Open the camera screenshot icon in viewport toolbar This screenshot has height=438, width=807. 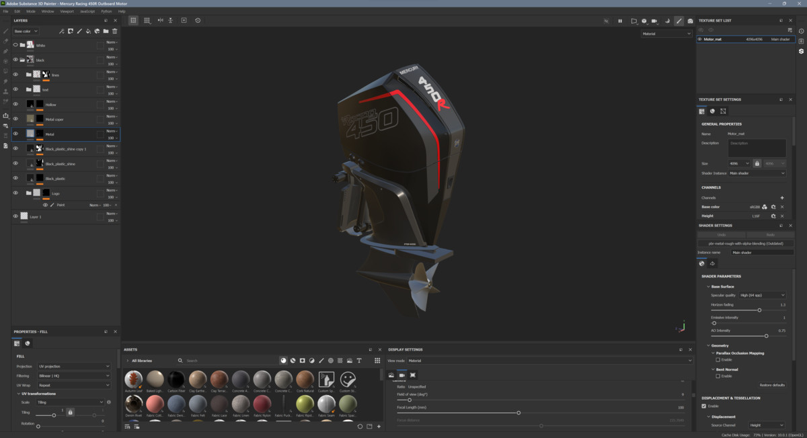(x=690, y=21)
